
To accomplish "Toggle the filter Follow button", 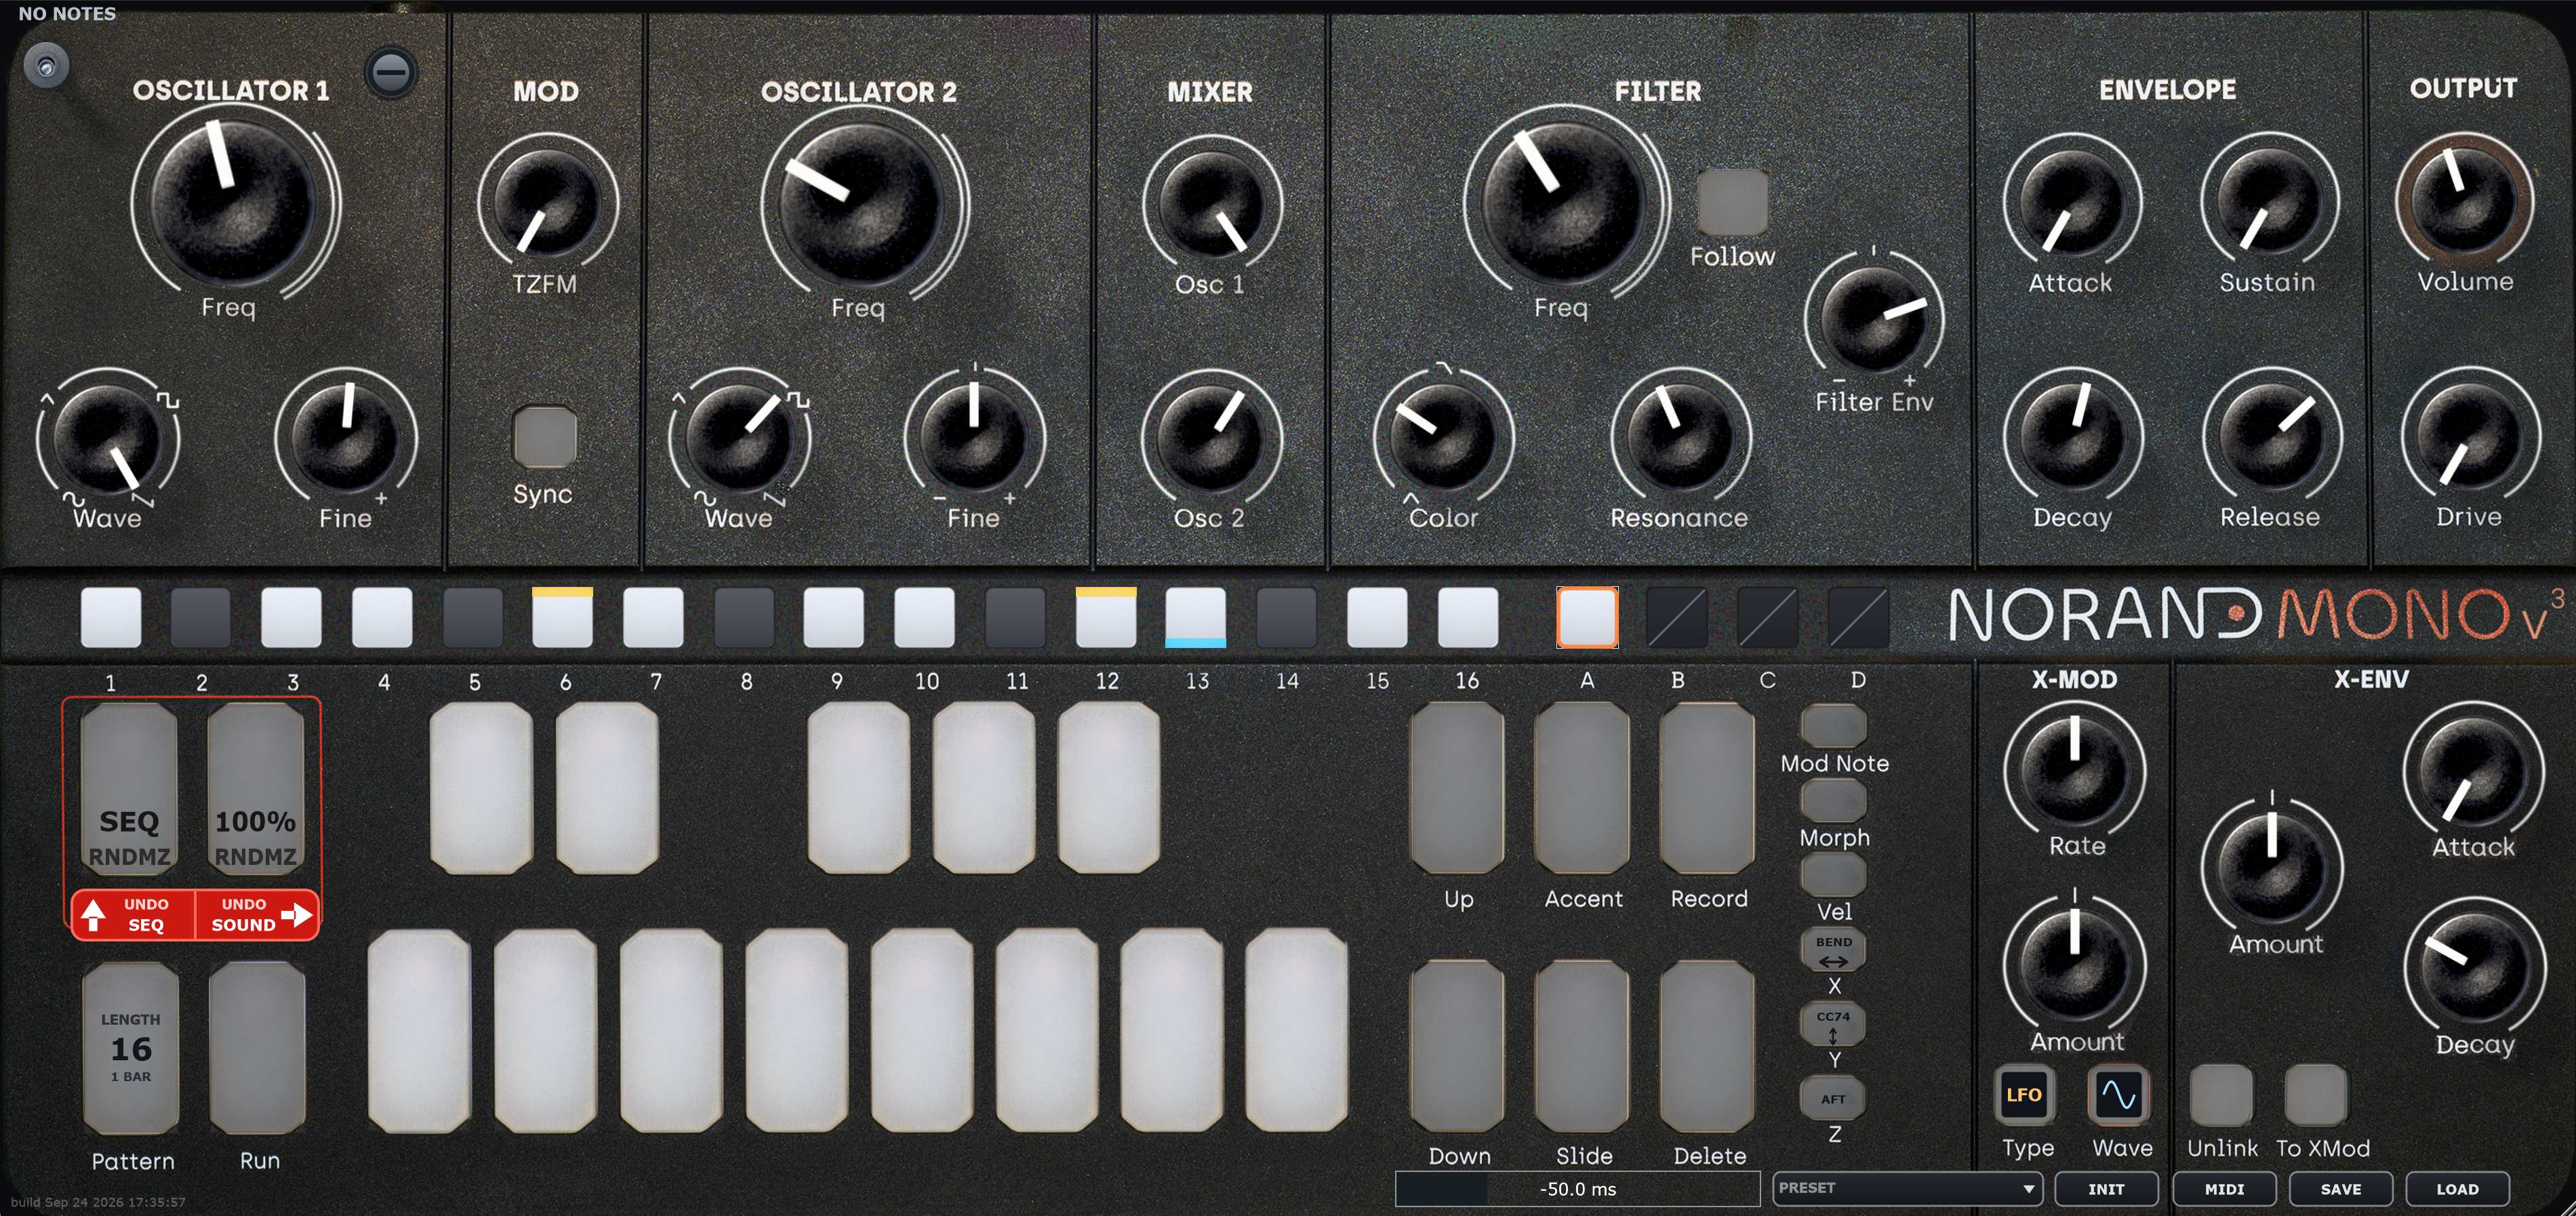I will tap(1732, 202).
